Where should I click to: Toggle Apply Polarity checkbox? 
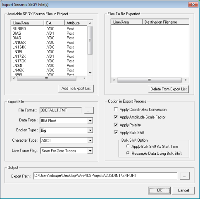(116, 125)
